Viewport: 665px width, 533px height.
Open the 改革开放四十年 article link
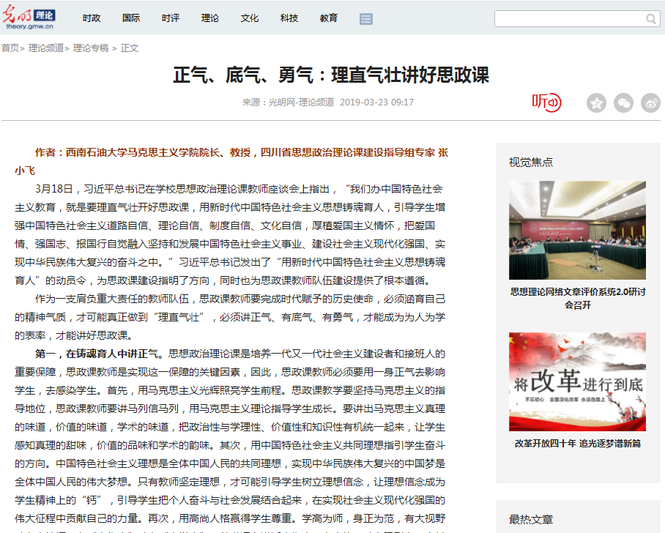click(x=577, y=443)
